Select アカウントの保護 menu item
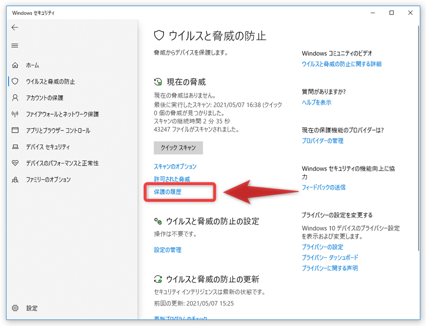Viewport: 426px width, 326px height. (45, 98)
